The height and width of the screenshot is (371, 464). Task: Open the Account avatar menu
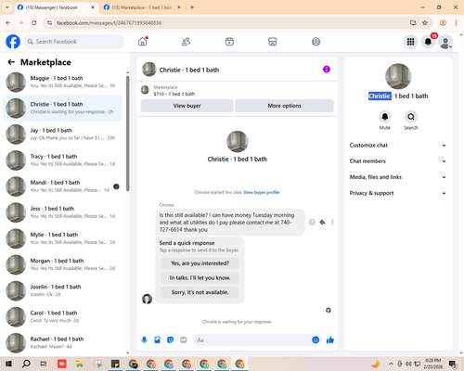445,42
